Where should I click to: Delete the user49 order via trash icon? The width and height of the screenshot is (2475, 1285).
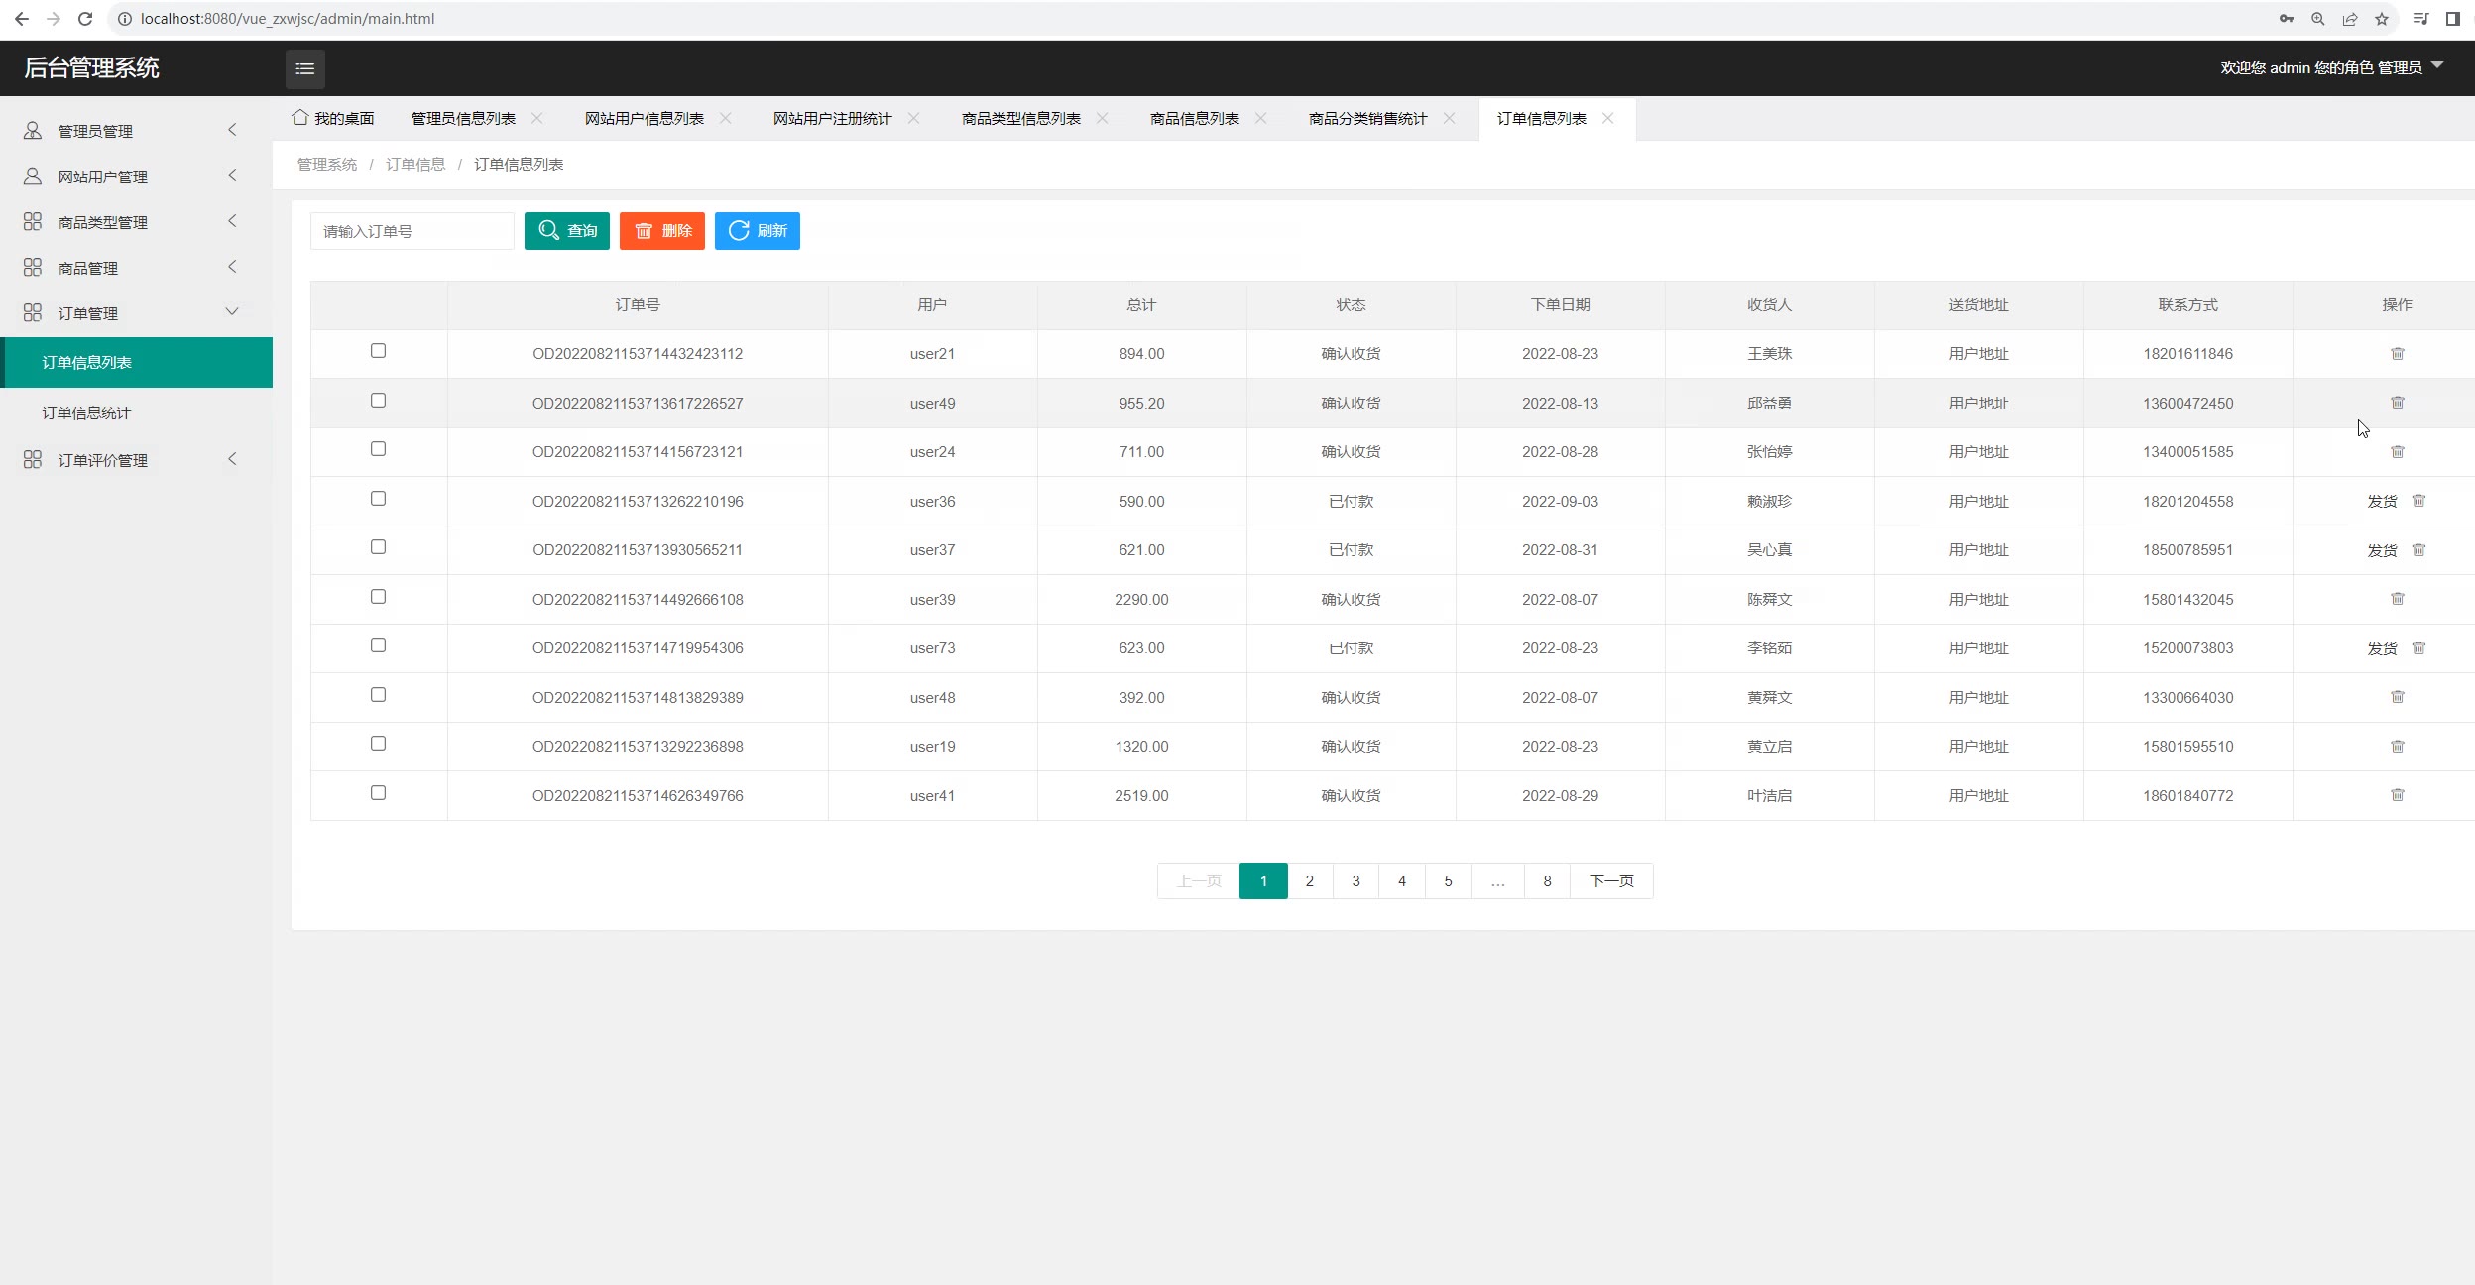tap(2397, 403)
